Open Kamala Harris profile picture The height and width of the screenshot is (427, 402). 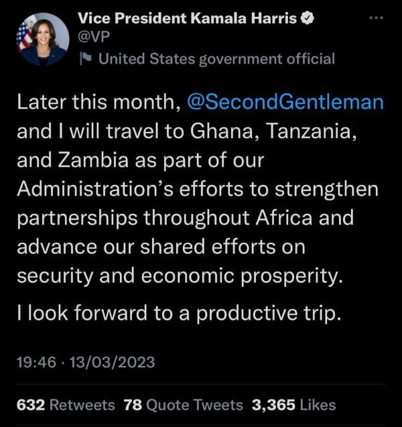click(42, 39)
